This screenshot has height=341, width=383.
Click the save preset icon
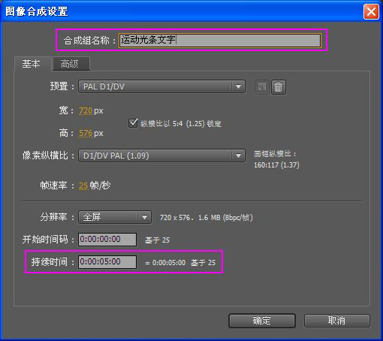(x=262, y=87)
